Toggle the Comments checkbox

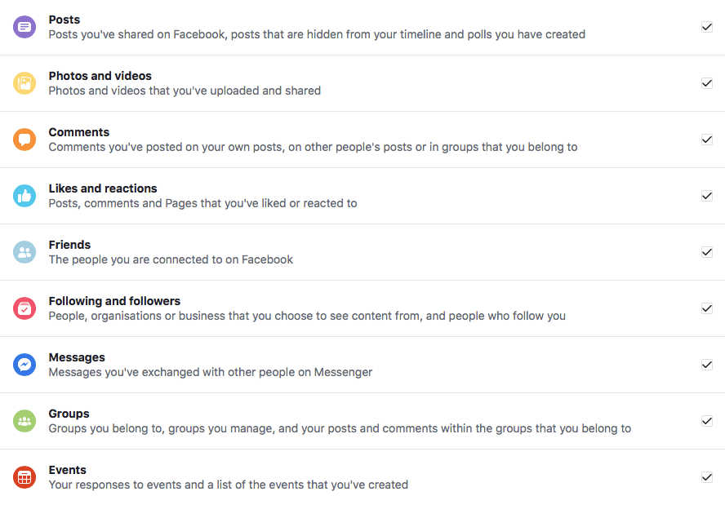coord(707,140)
